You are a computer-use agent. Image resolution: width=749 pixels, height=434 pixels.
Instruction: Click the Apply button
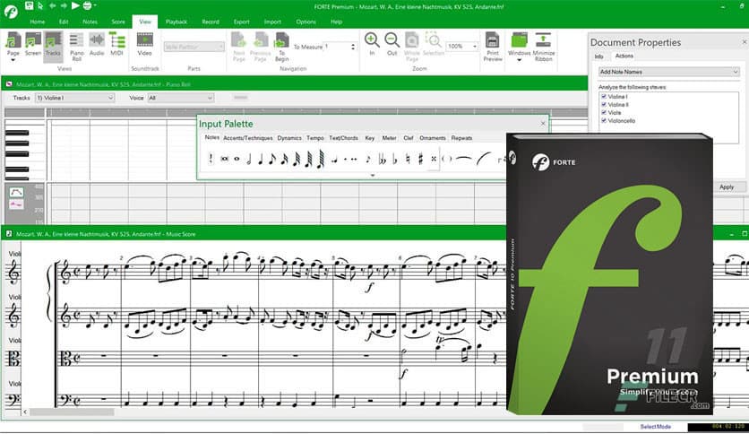coord(727,187)
